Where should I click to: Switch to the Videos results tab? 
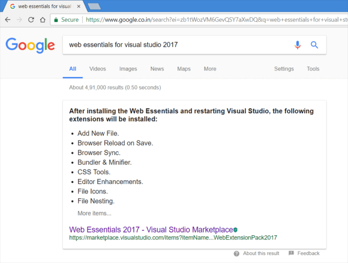coord(97,69)
